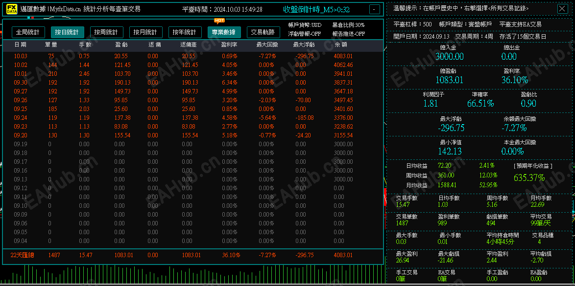The image size is (575, 286).
Task: Open the 全局統計 tab
Action: point(28,32)
